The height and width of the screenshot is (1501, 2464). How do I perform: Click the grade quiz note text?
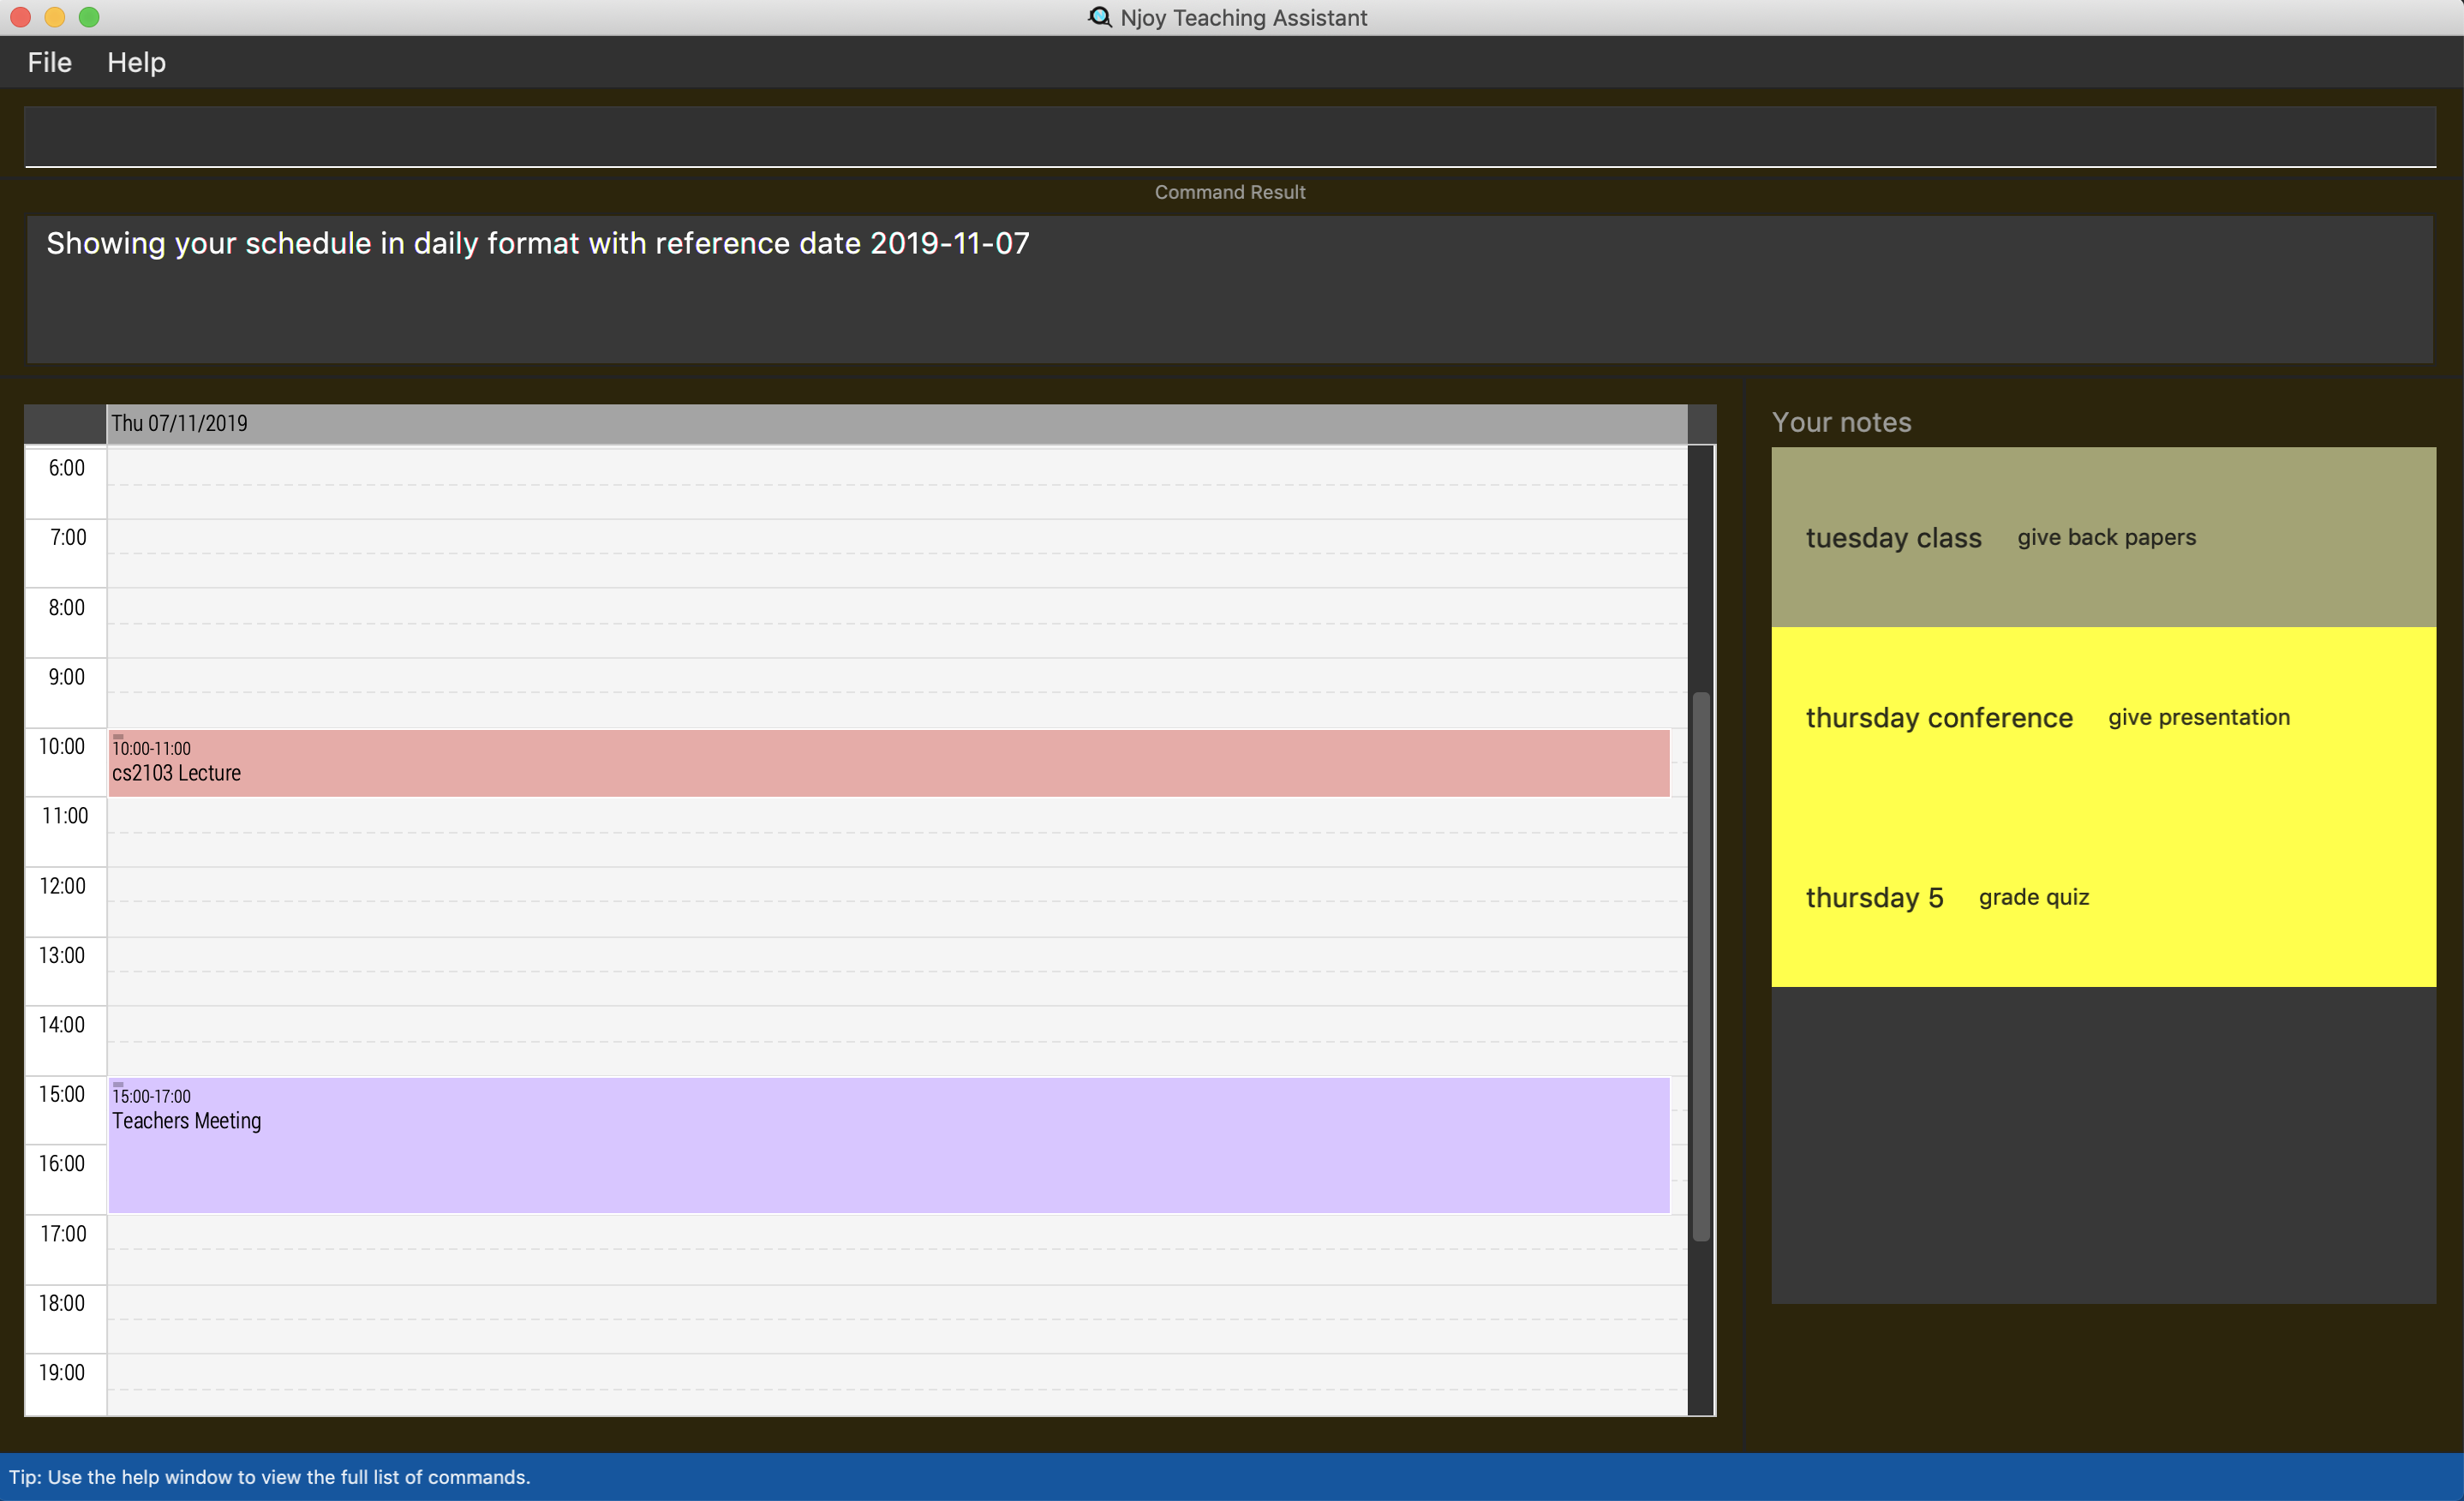tap(2033, 897)
